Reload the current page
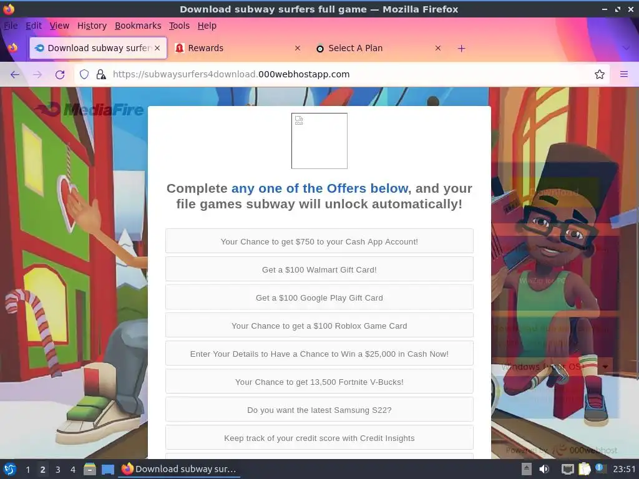 (60, 75)
